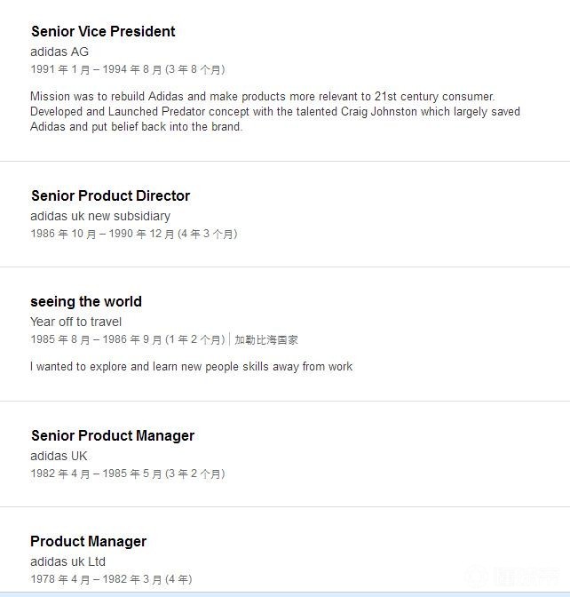Click the Mission was to rebuild Adidas description
This screenshot has height=597, width=570.
click(262, 96)
